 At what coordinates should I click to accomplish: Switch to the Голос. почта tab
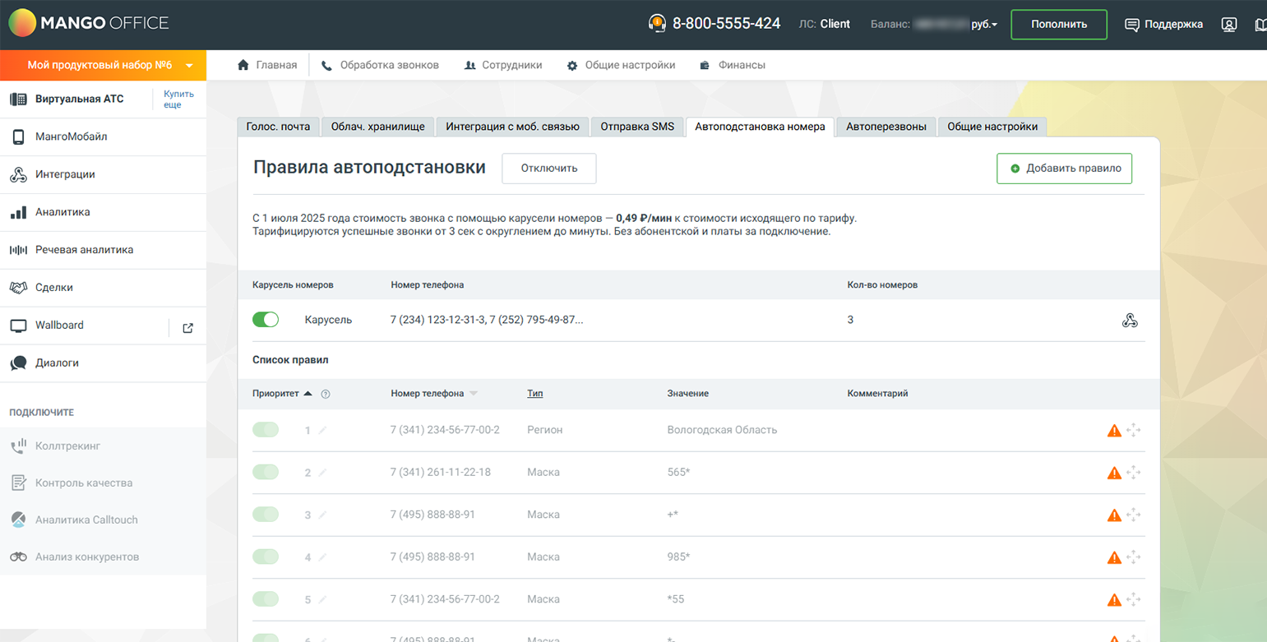[x=279, y=127]
